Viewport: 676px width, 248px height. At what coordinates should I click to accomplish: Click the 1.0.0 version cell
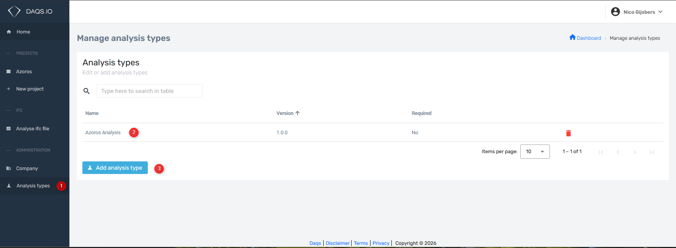click(282, 133)
